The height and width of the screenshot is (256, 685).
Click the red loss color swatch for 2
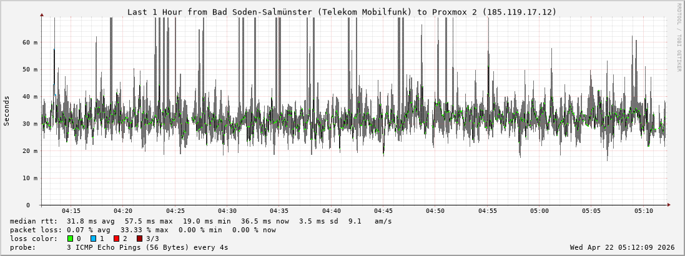pyautogui.click(x=116, y=239)
